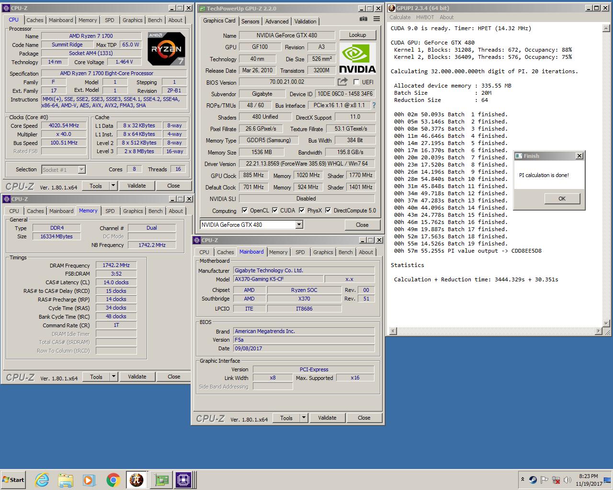Viewport: 613px width, 490px height.
Task: Select SPD tab in Memory CPU-Z window
Action: coord(110,211)
